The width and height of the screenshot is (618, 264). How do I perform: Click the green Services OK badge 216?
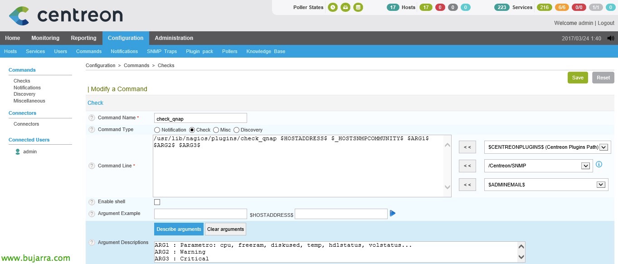545,7
